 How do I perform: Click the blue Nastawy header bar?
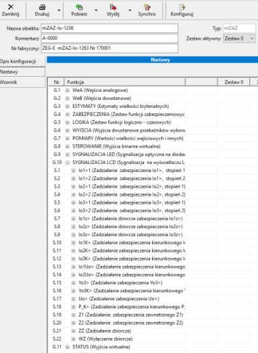[x=153, y=60]
